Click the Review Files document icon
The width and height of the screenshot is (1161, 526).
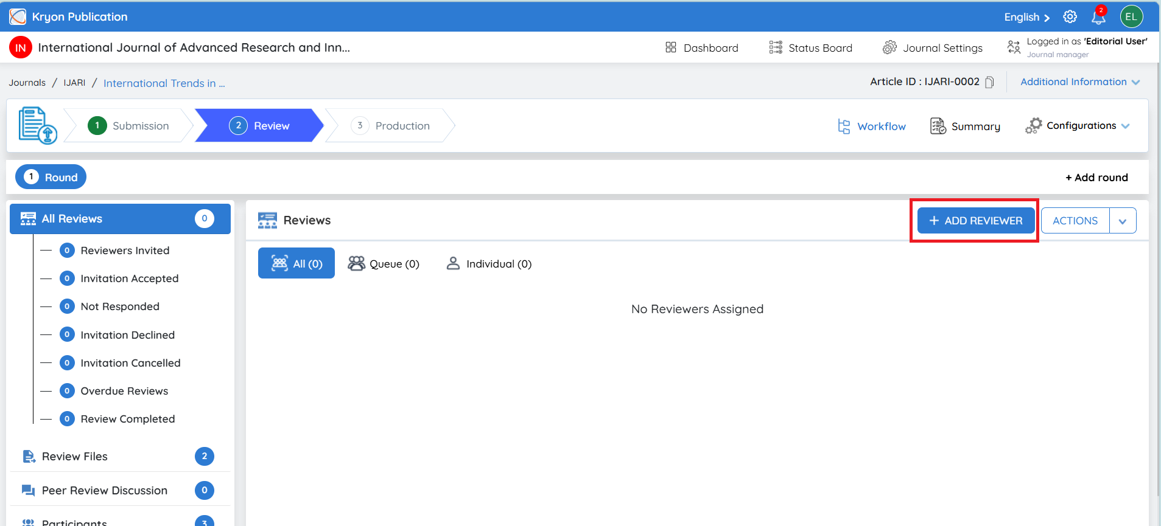click(29, 456)
